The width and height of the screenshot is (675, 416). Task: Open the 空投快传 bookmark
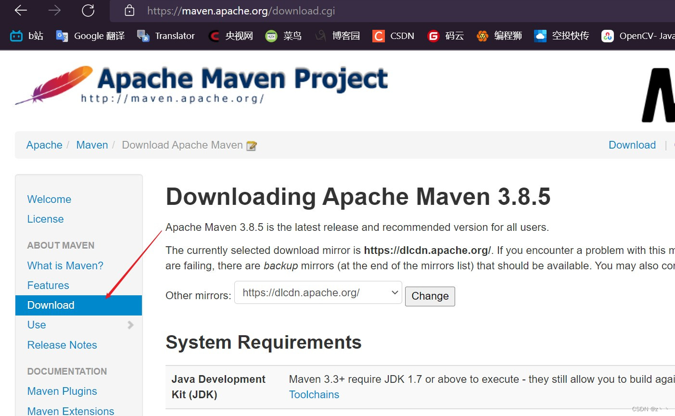562,36
